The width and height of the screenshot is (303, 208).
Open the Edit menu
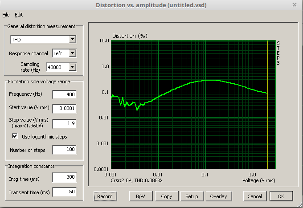(x=19, y=15)
